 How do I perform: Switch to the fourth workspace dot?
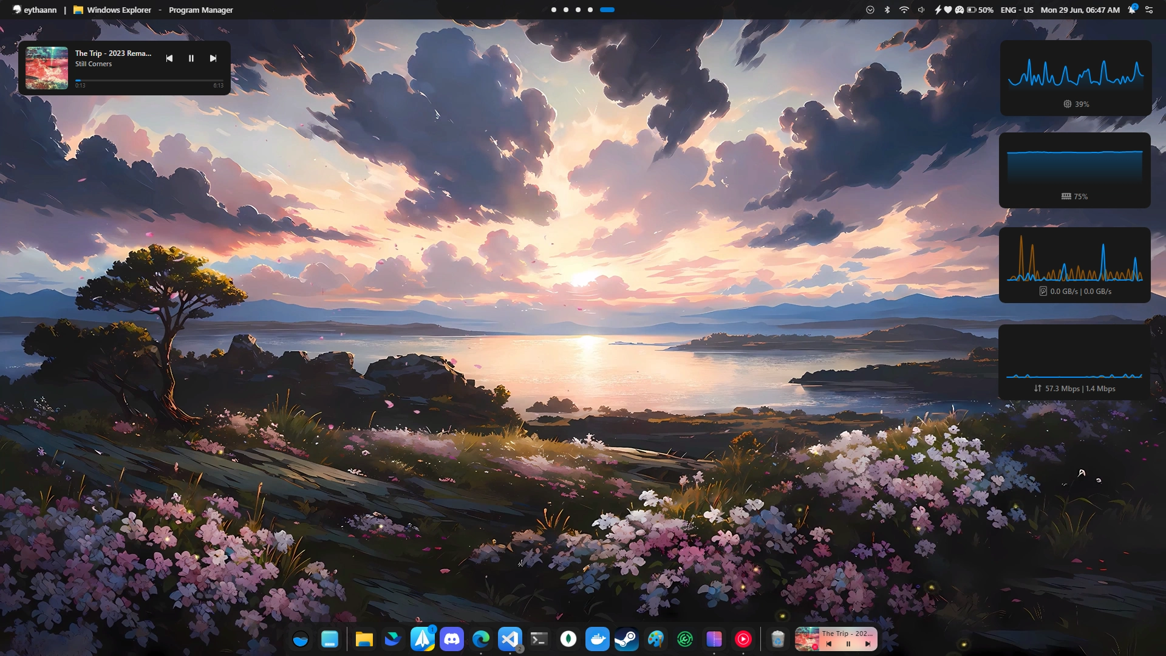pyautogui.click(x=590, y=10)
